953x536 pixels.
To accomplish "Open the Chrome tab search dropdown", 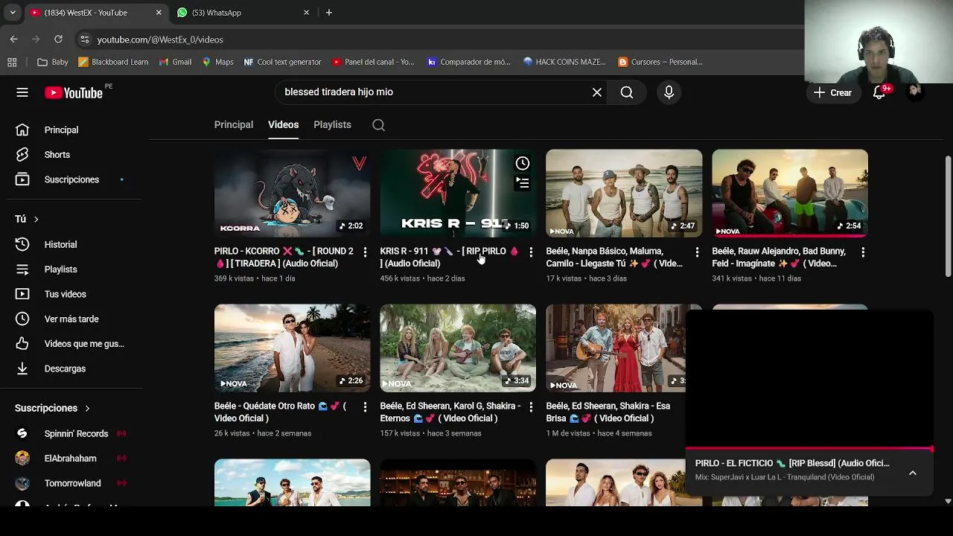I will point(12,13).
